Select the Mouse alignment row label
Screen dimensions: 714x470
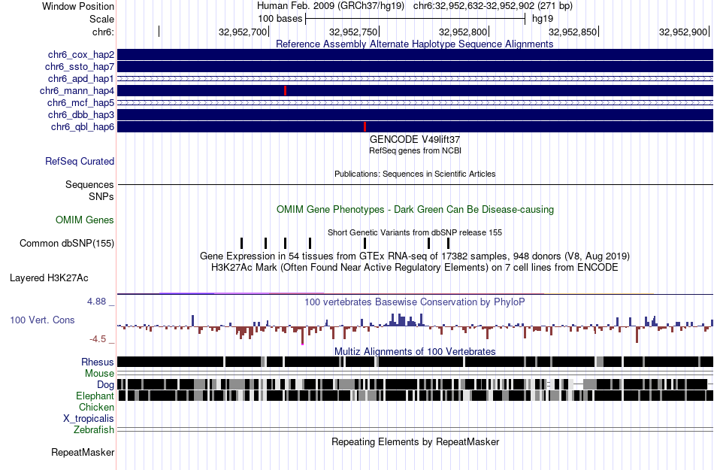[99, 374]
